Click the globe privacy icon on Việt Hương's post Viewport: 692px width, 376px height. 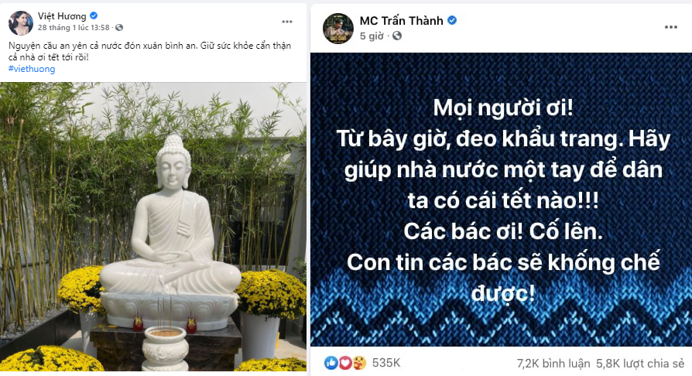tap(119, 27)
